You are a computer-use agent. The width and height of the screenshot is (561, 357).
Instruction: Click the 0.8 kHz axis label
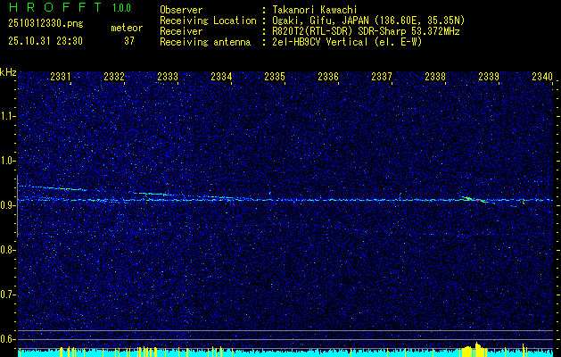tap(7, 250)
